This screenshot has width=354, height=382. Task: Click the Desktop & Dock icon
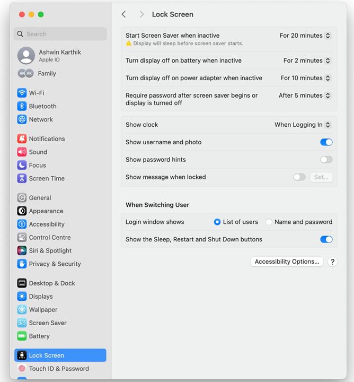pos(22,283)
